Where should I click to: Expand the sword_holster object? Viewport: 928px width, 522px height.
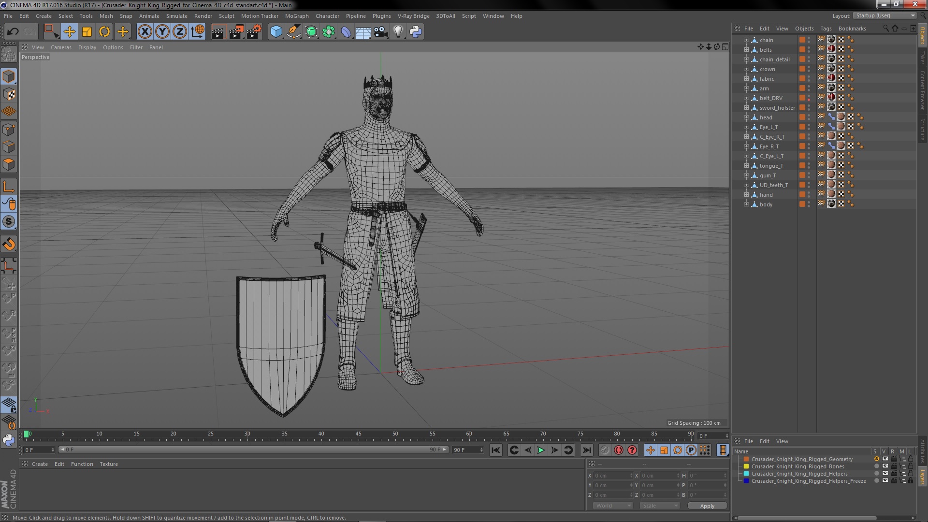(x=747, y=108)
